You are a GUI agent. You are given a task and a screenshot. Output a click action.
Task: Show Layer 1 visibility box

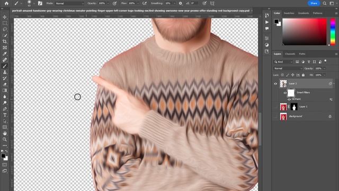point(275,107)
